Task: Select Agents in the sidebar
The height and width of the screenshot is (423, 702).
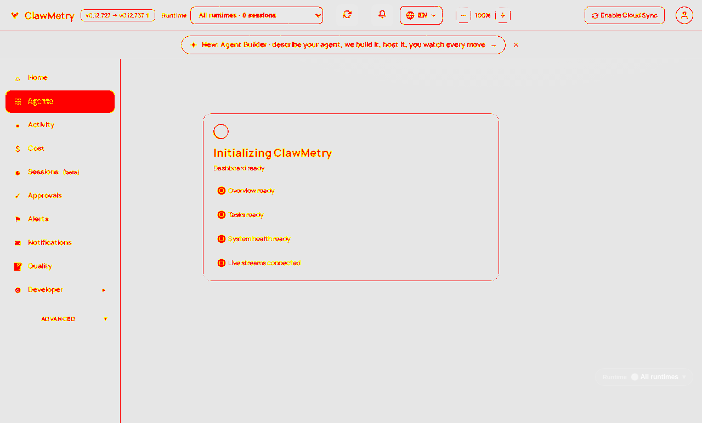Action: 60,101
